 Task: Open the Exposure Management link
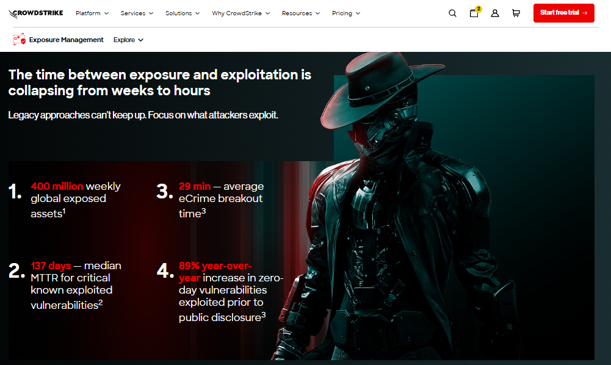pos(67,40)
